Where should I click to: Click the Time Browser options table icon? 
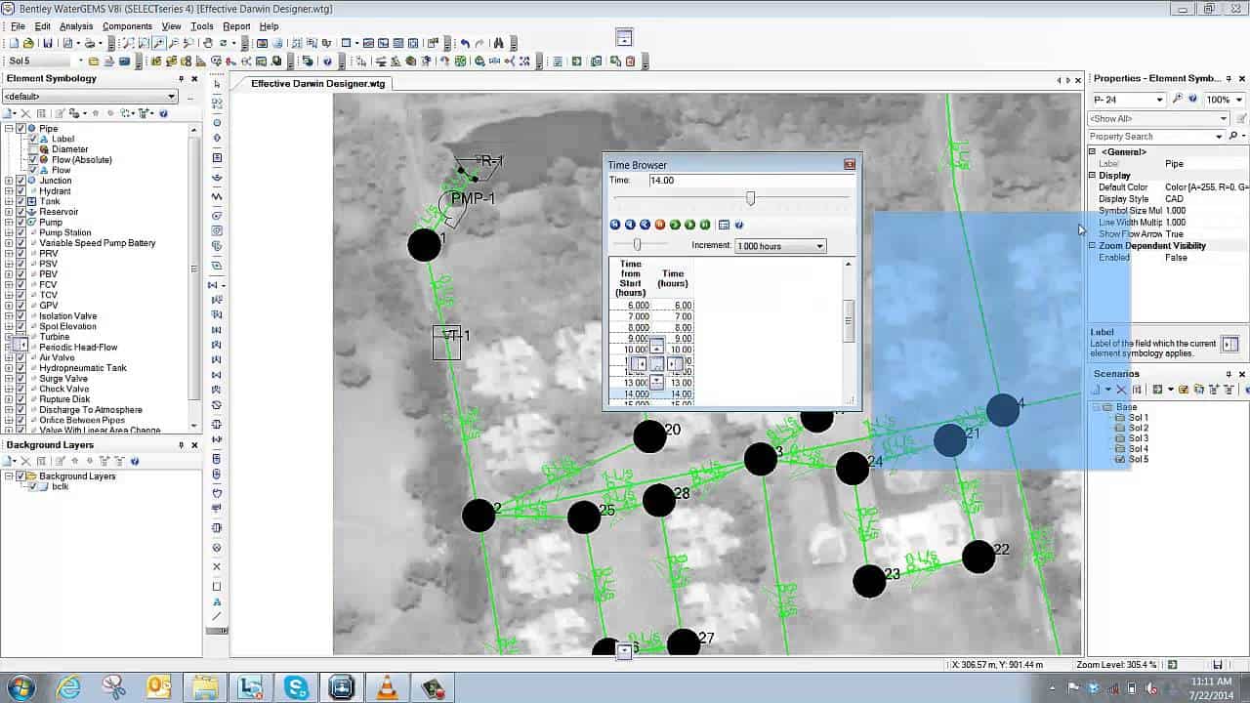click(724, 225)
